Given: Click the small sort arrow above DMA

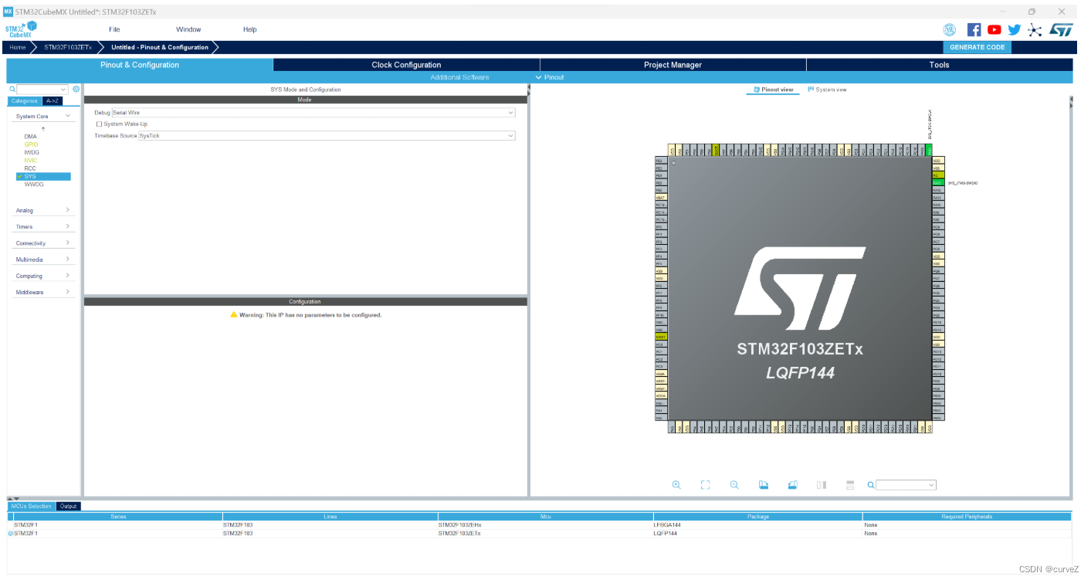Looking at the screenshot, I should [43, 128].
